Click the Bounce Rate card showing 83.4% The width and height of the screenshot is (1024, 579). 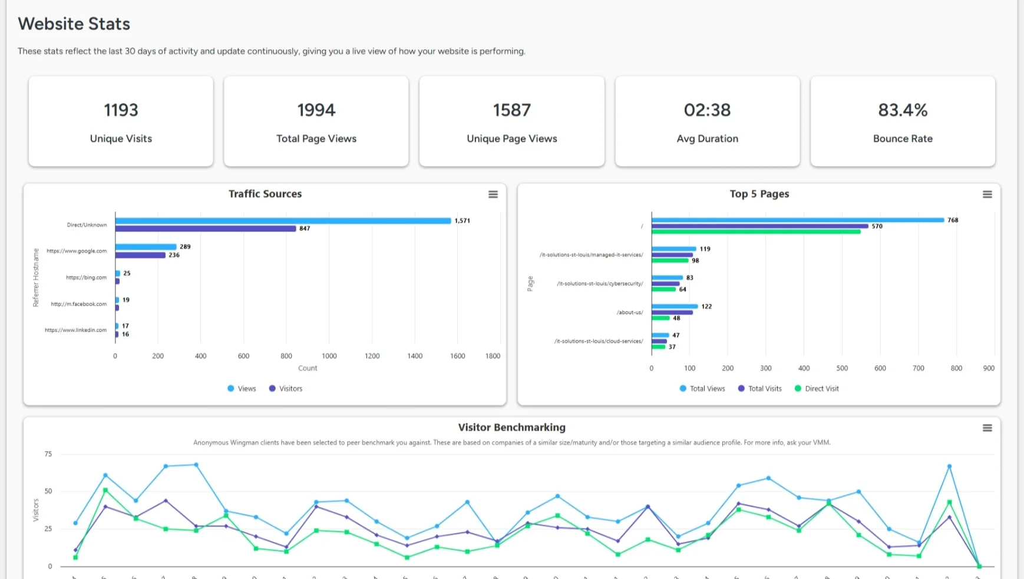click(903, 121)
